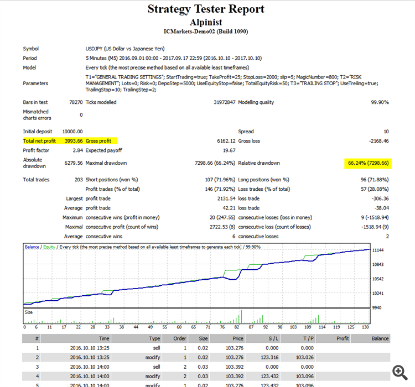
Task: Click the Equity legend label in chart
Action: click(49, 247)
